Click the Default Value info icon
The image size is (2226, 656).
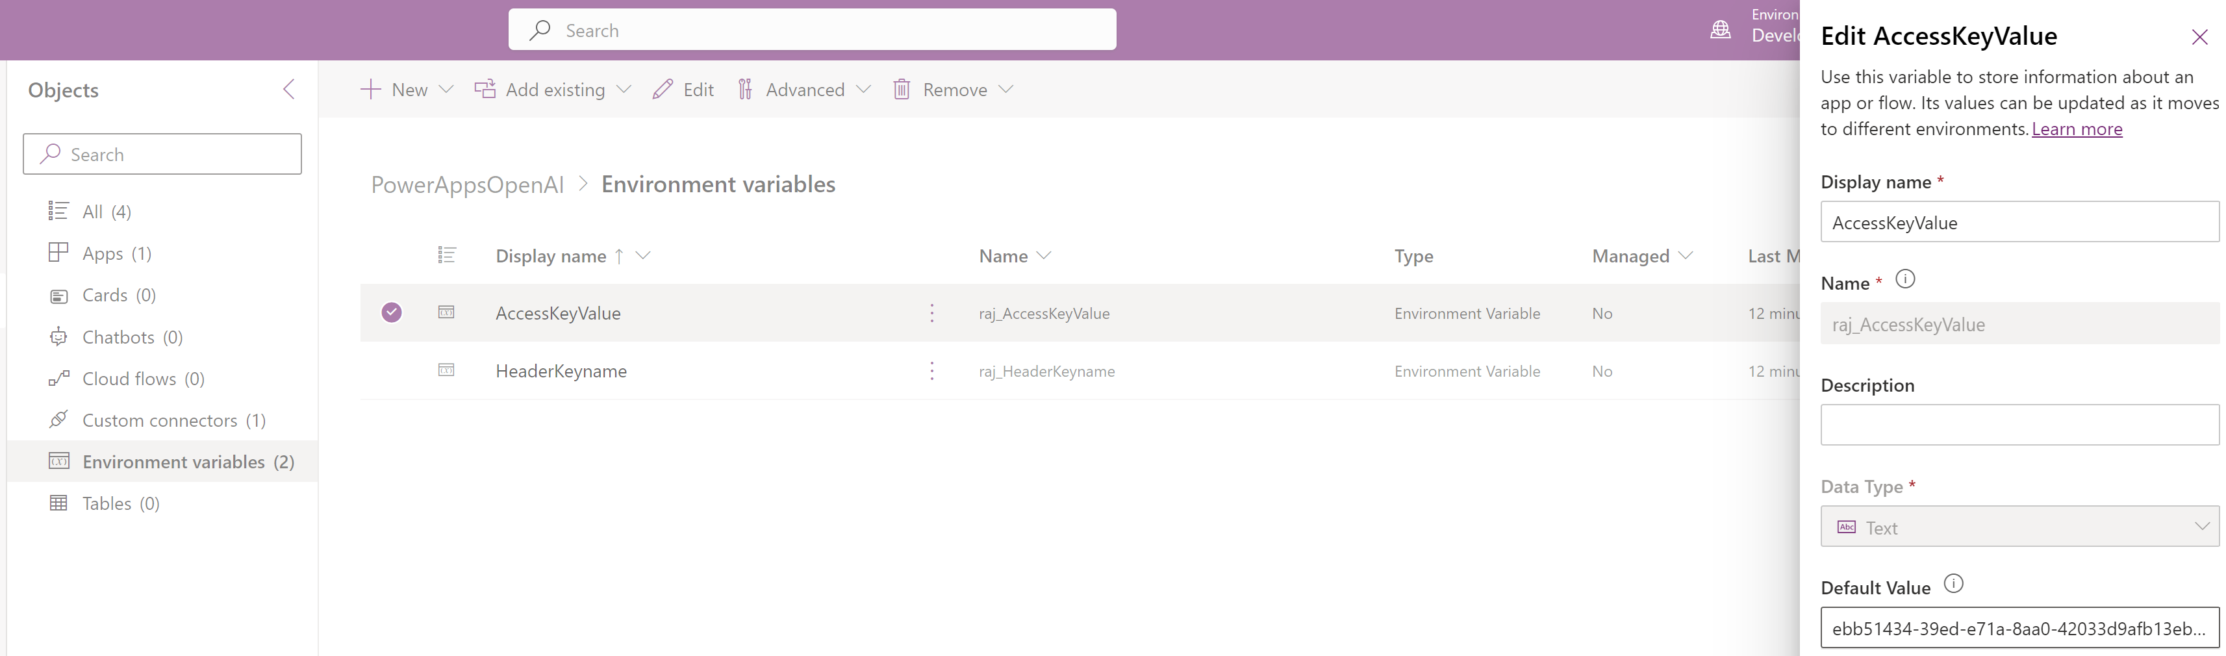click(1953, 585)
